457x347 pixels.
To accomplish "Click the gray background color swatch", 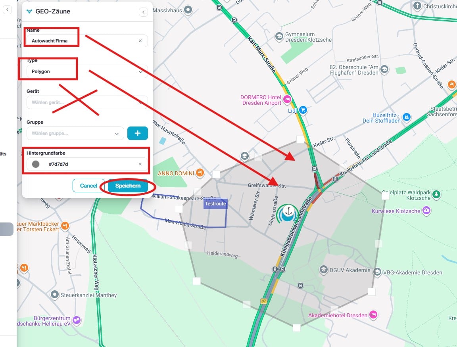I will pyautogui.click(x=36, y=164).
